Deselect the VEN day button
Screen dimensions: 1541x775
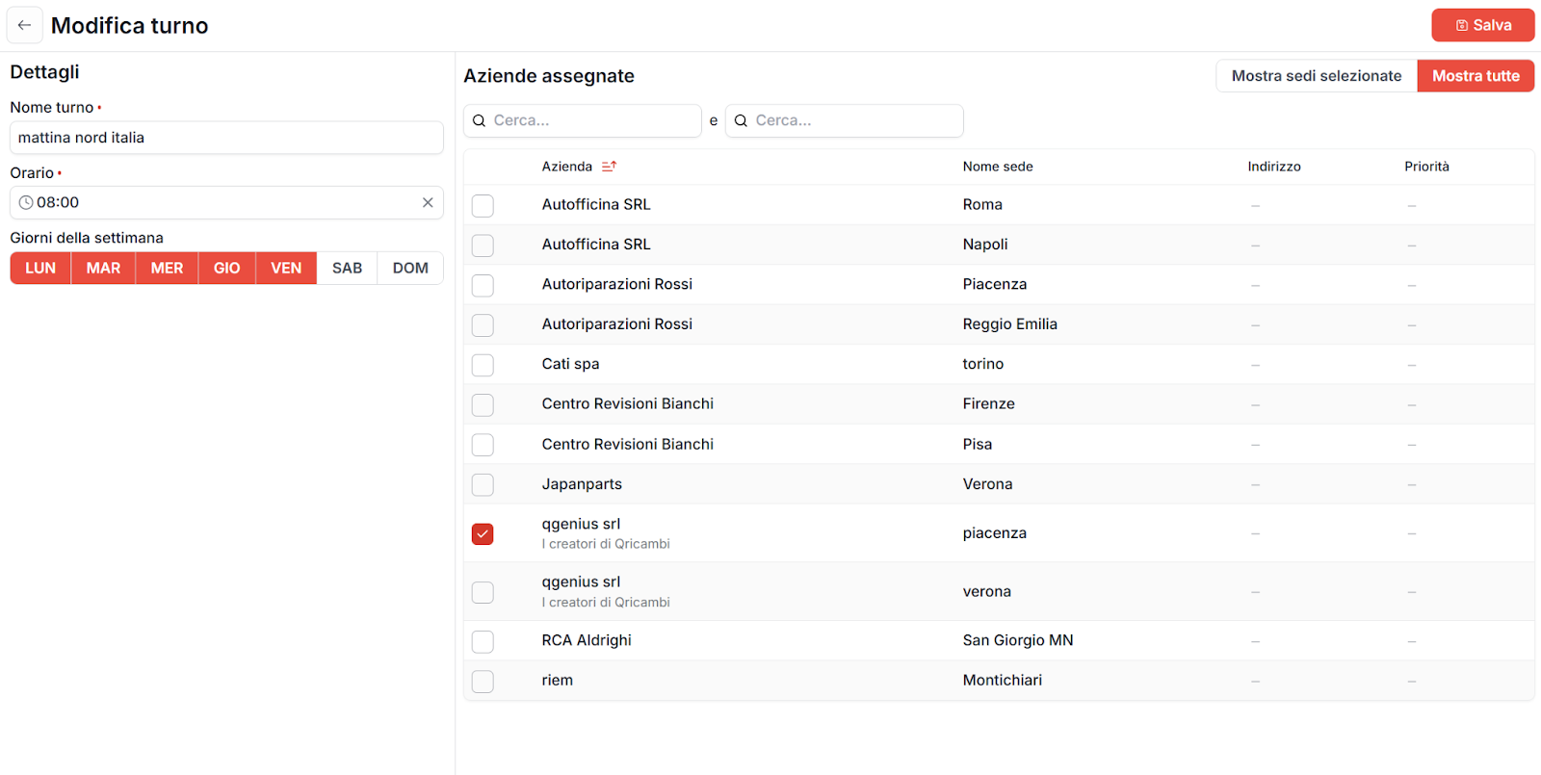tap(286, 269)
